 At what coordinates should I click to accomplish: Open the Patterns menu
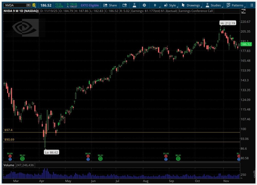(x=235, y=5)
